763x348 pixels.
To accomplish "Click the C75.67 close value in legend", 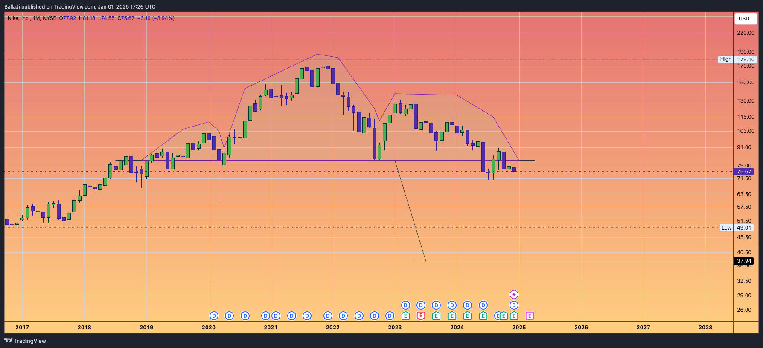I will 126,18.
